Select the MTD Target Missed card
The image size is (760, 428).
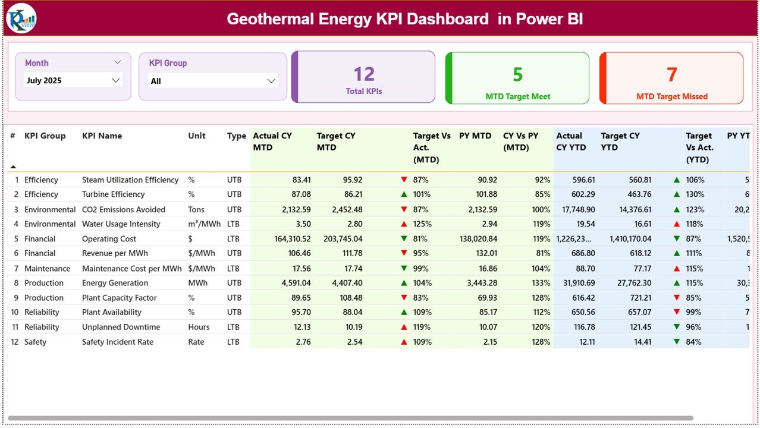[671, 78]
